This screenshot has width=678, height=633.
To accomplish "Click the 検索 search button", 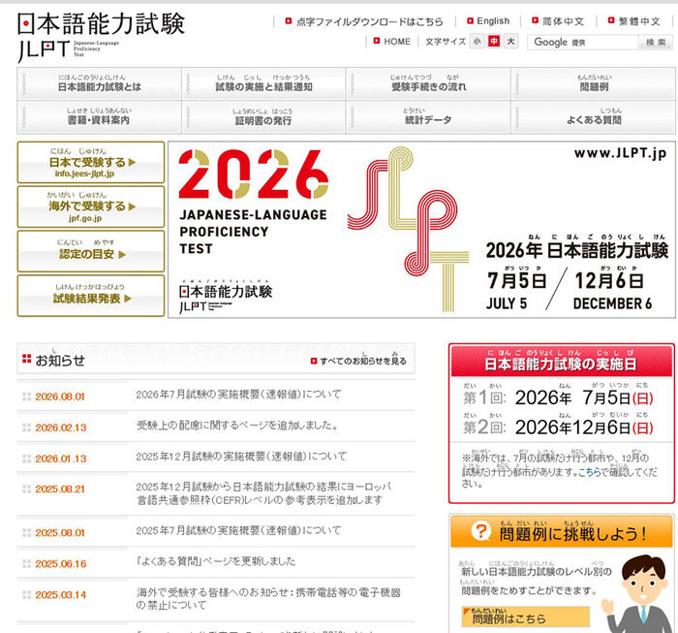I will (656, 43).
